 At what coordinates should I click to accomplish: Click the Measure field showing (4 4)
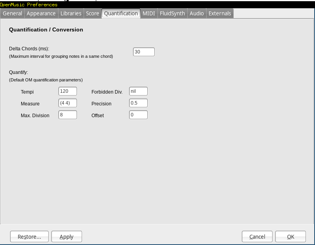[68, 103]
